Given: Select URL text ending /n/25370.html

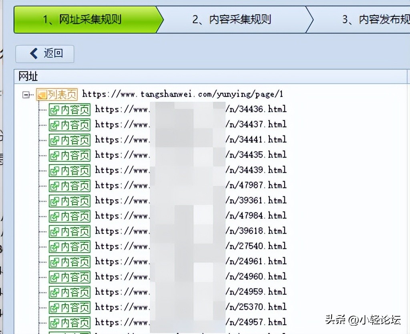Looking at the screenshot, I should click(x=191, y=307).
